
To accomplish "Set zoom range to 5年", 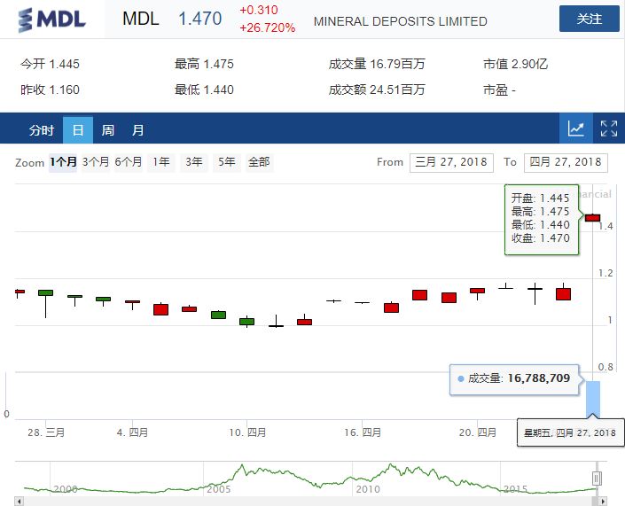I will point(226,162).
